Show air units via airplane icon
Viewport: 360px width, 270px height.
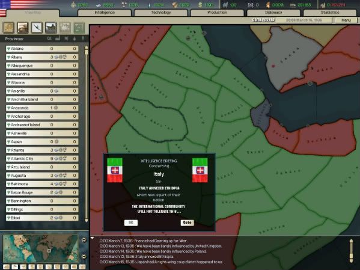37,28
